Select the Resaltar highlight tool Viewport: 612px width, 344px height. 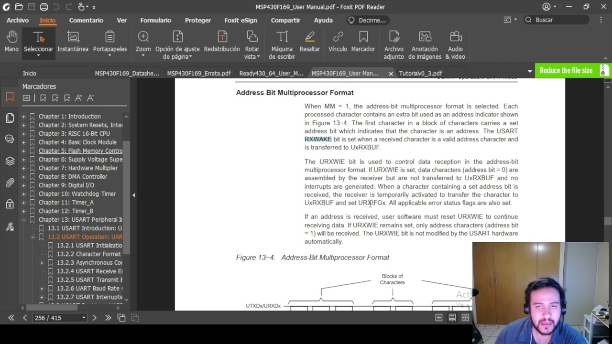pyautogui.click(x=310, y=42)
